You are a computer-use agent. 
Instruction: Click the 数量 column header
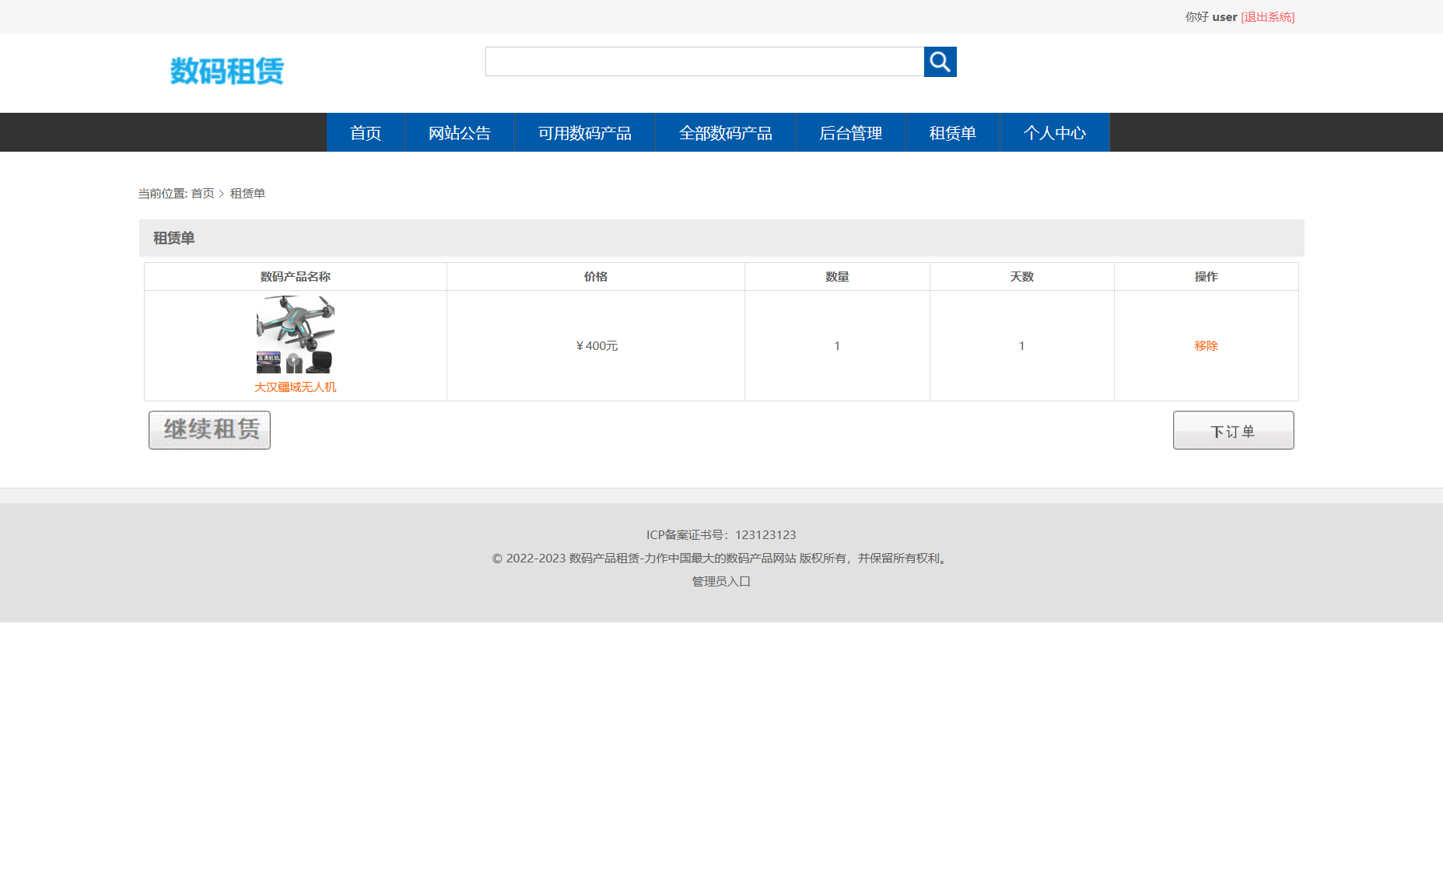837,276
